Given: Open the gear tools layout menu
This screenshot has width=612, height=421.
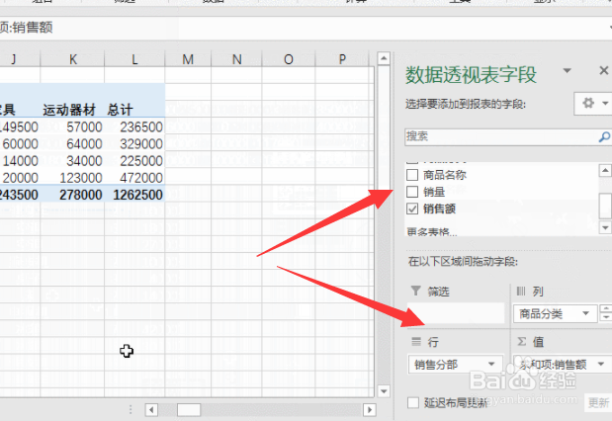Looking at the screenshot, I should [x=593, y=104].
